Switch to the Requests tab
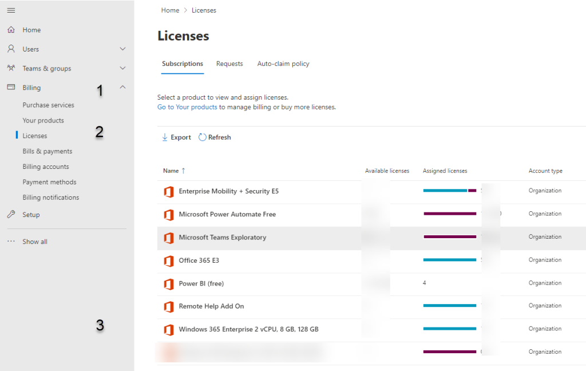 click(229, 64)
